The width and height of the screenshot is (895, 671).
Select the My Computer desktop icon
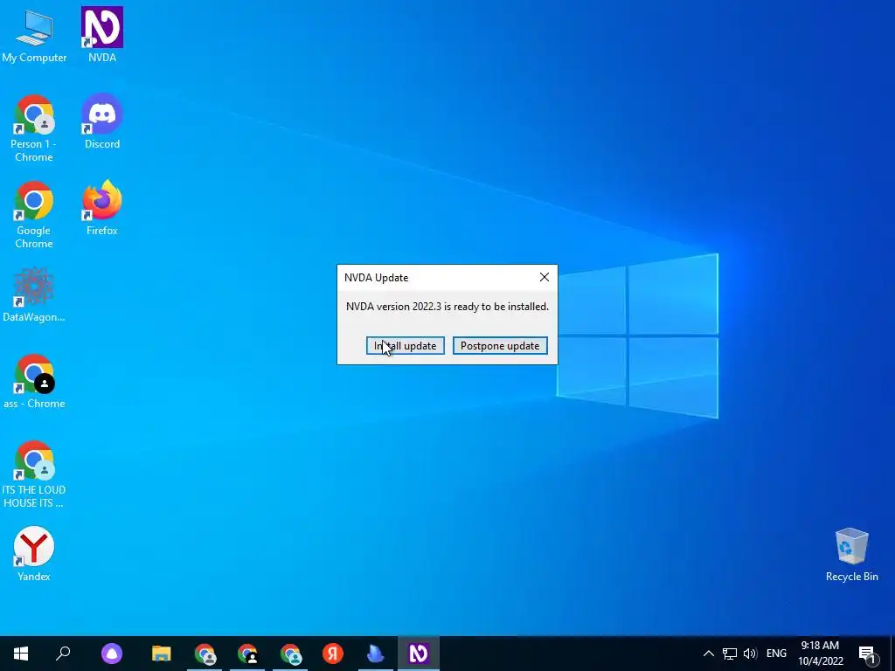[x=34, y=35]
